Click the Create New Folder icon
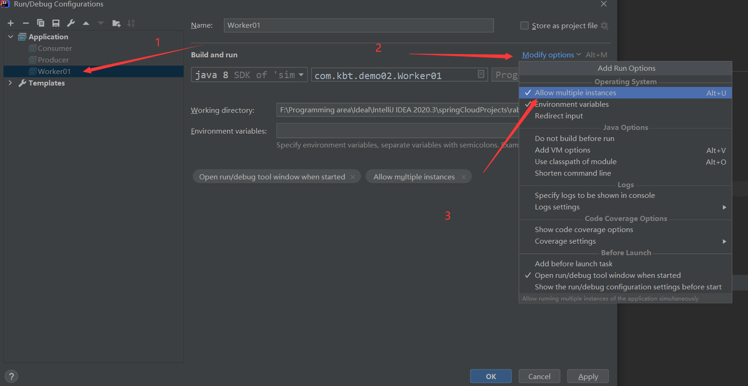 coord(116,23)
